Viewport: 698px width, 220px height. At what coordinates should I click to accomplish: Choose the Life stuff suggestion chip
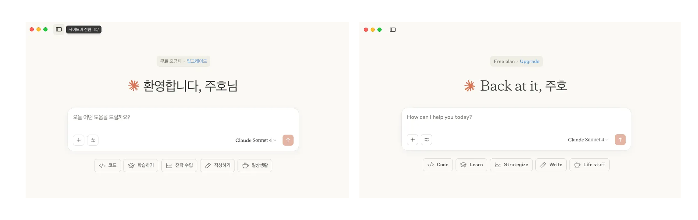click(590, 165)
